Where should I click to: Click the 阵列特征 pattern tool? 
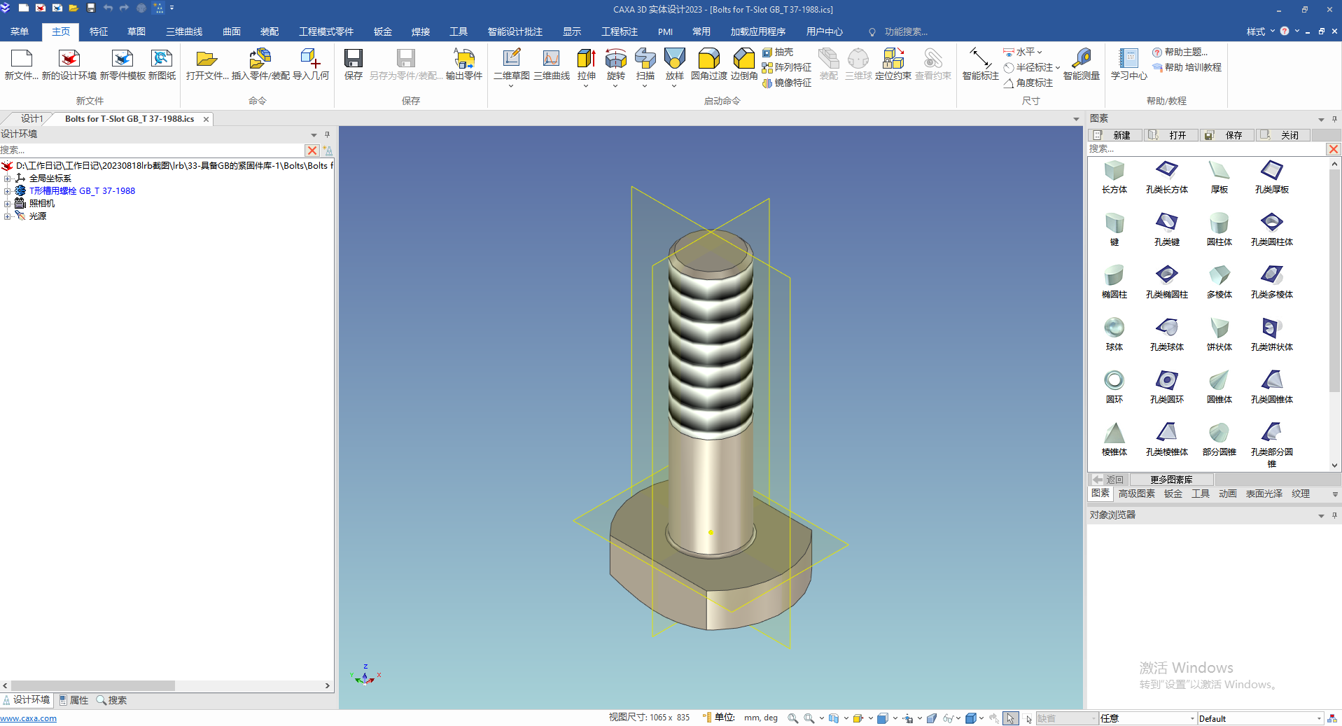coord(787,68)
